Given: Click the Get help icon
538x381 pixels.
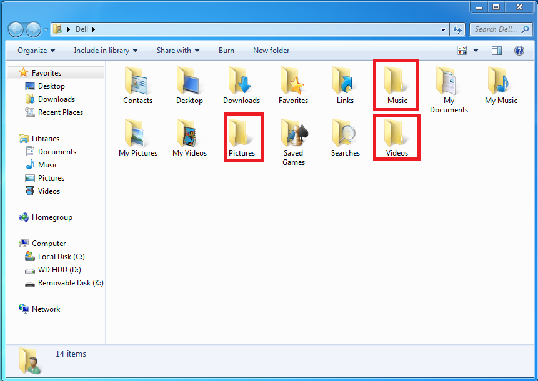Looking at the screenshot, I should point(519,50).
